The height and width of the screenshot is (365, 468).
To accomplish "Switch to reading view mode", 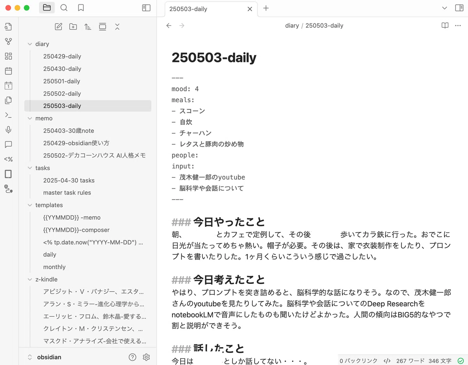I will (445, 26).
